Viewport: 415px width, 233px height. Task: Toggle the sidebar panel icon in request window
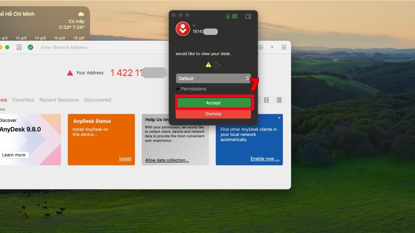(248, 16)
